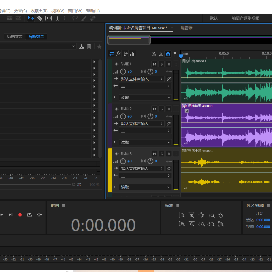Click the 湿 mix slider handle
272x272 pixels.
[x=74, y=184]
